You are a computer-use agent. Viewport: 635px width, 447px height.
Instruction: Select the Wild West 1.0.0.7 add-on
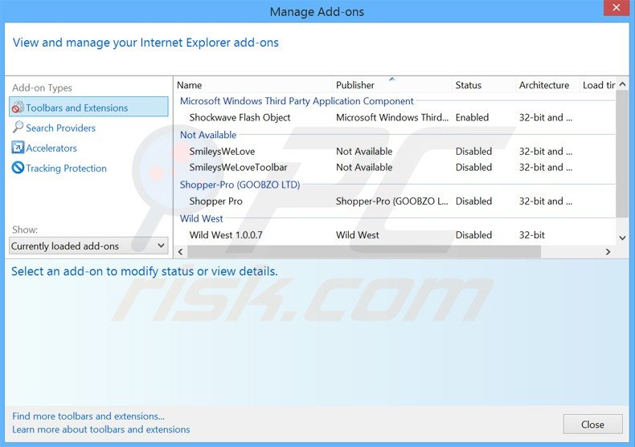coord(395,235)
